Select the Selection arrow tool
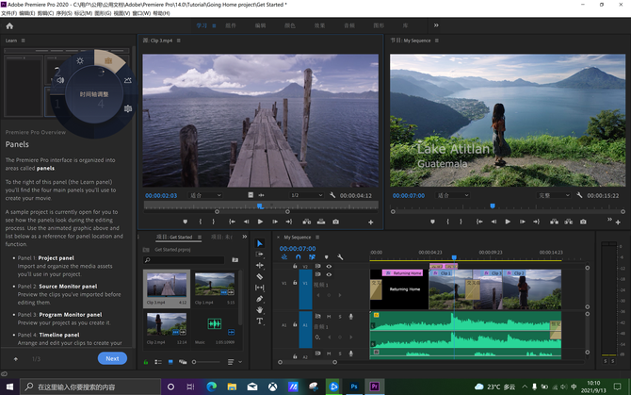Image resolution: width=631 pixels, height=395 pixels. pos(260,243)
